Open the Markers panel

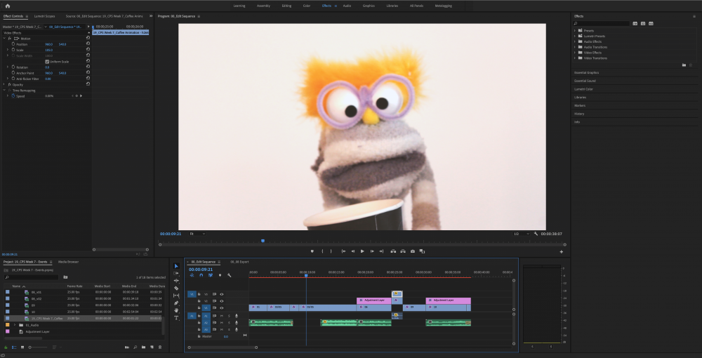580,105
